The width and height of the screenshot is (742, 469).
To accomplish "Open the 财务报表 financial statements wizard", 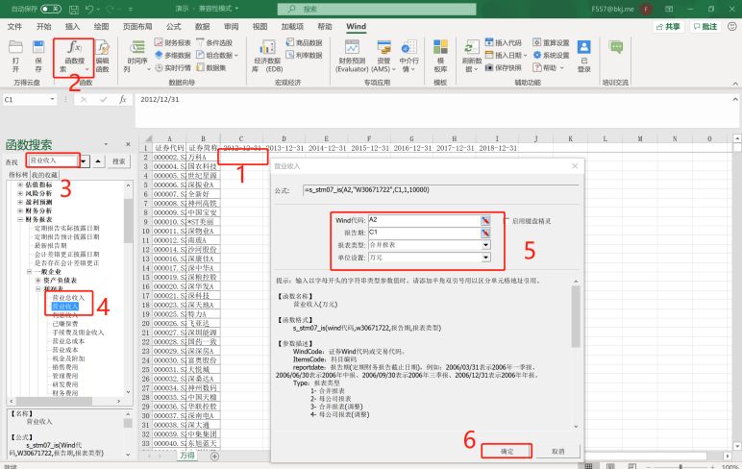I will coord(173,42).
